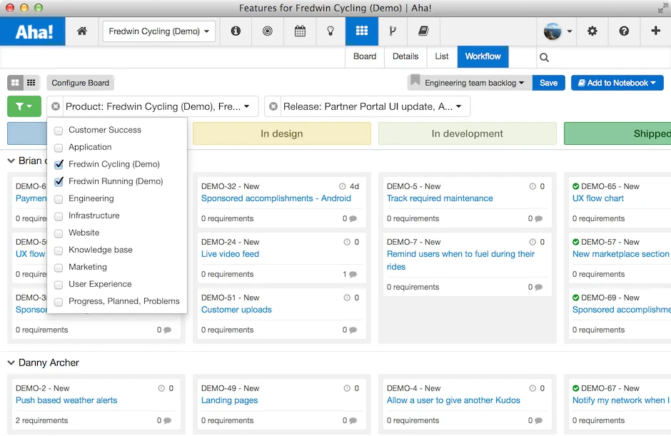
Task: Click the In design column header
Action: (281, 133)
